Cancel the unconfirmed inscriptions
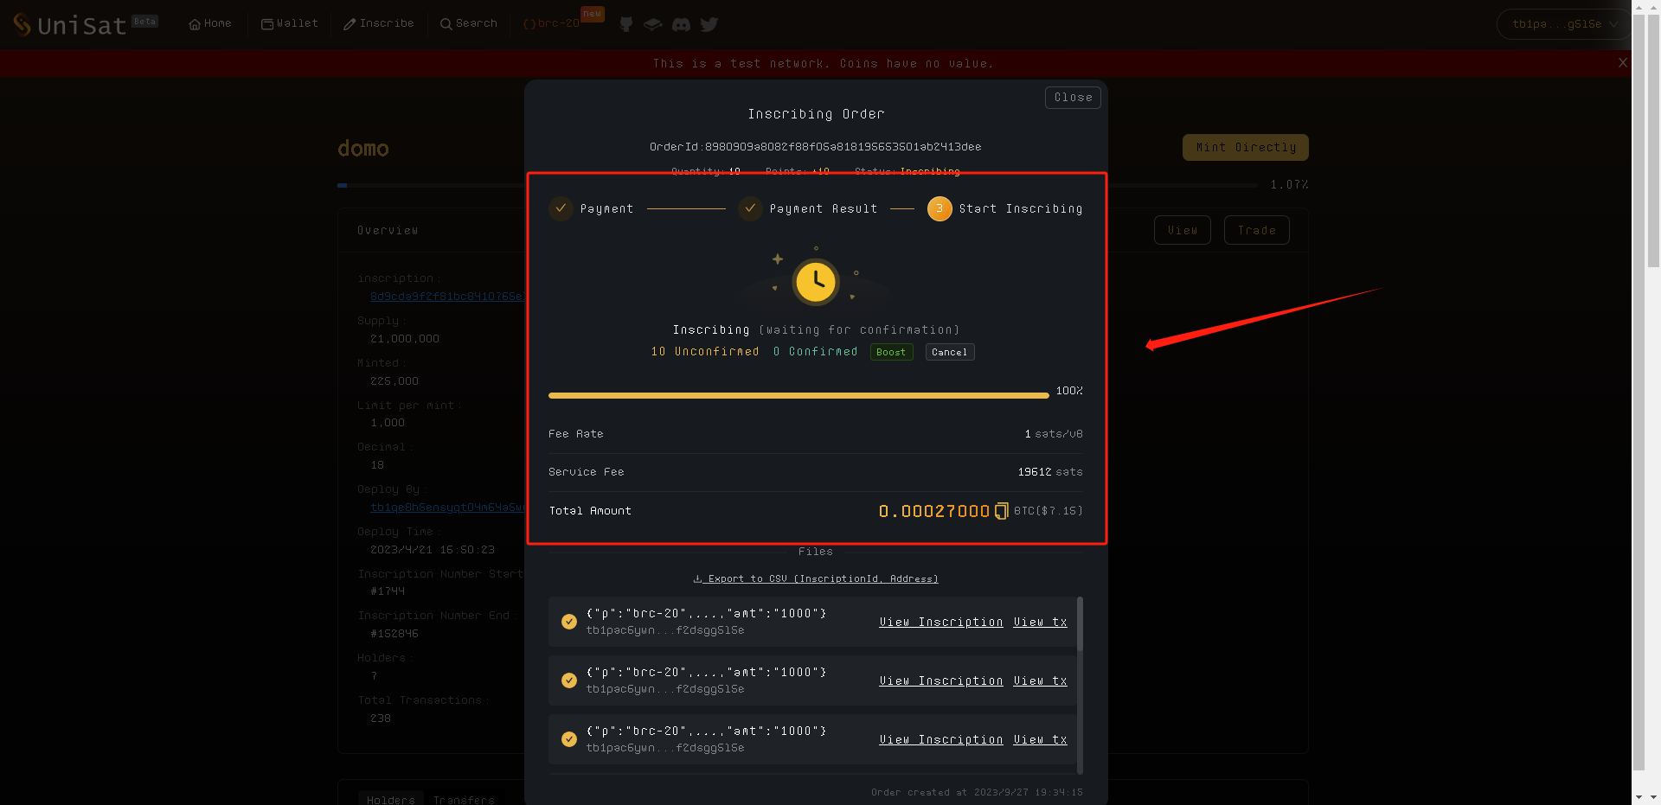1661x805 pixels. 949,352
